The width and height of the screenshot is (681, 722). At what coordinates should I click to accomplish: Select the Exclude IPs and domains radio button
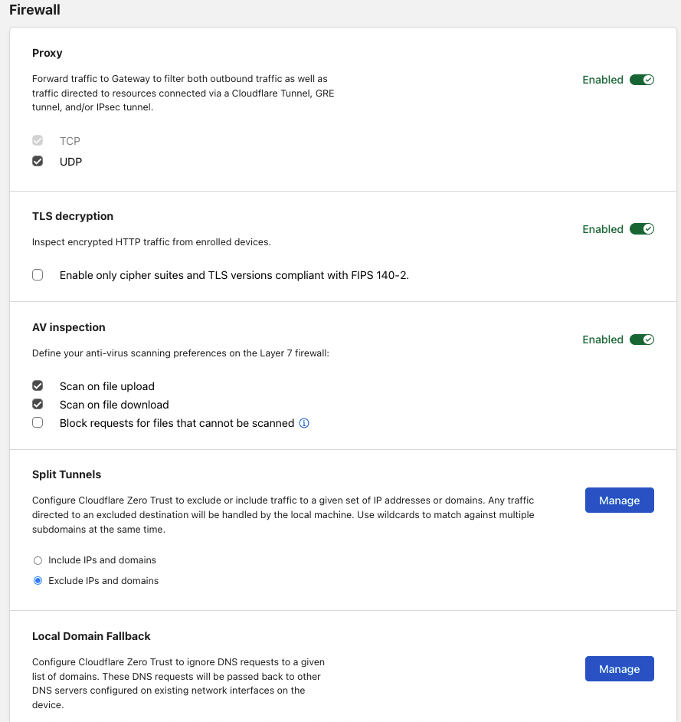38,581
